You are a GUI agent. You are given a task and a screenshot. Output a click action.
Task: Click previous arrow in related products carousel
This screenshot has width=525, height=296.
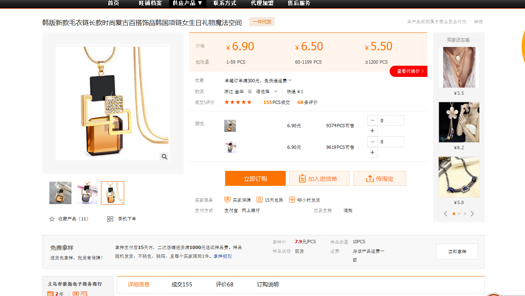click(x=446, y=214)
